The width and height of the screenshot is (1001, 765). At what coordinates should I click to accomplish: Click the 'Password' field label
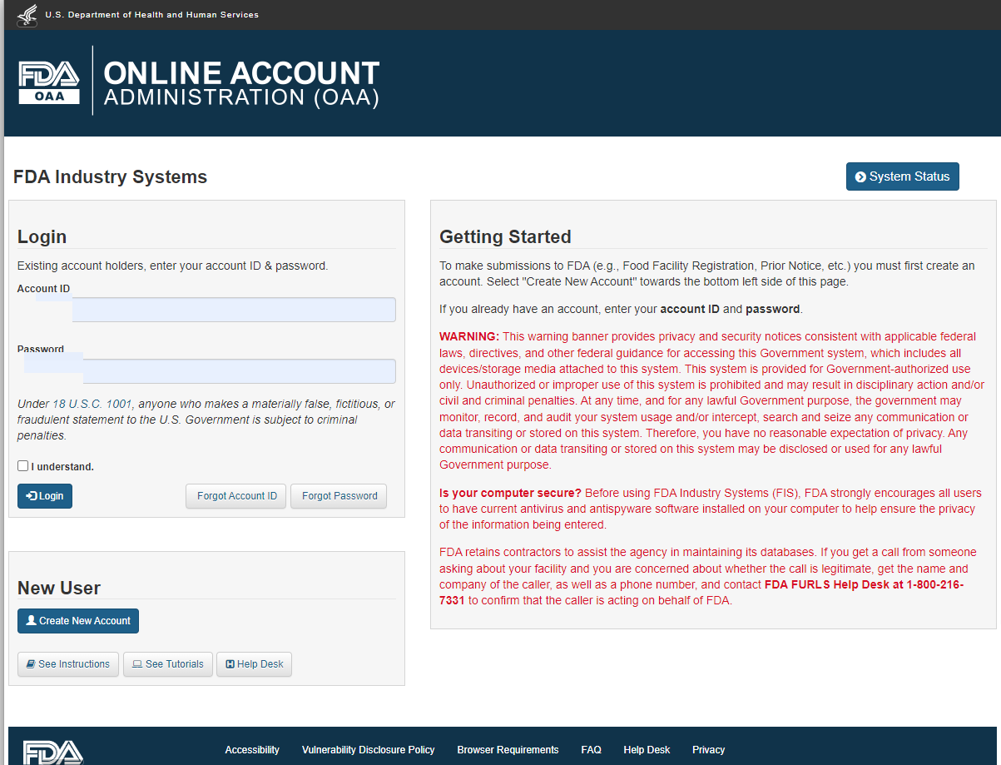[x=41, y=350]
